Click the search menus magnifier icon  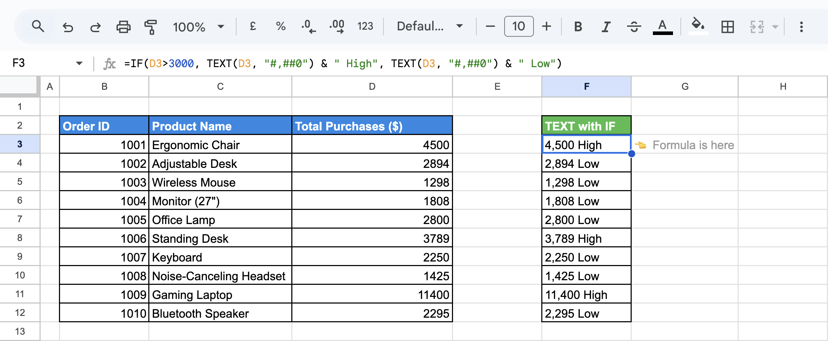(38, 27)
